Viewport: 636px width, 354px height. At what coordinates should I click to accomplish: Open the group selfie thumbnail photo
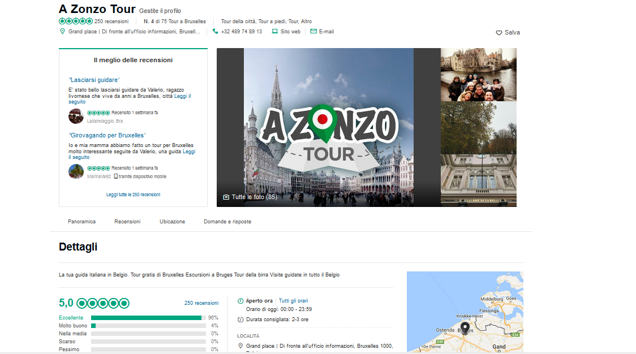click(x=479, y=75)
